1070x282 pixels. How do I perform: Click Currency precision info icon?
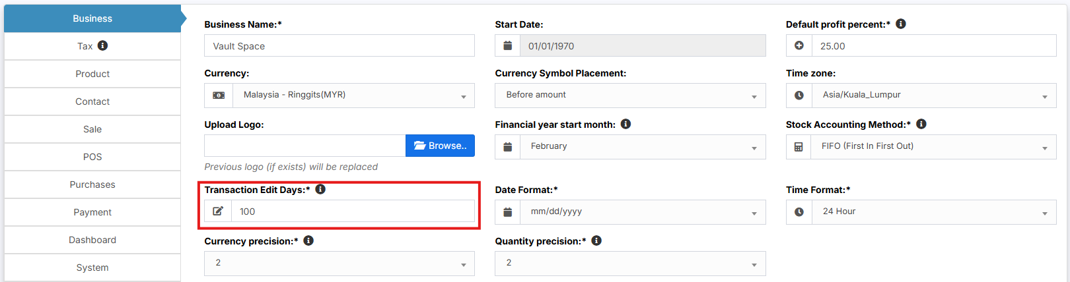(x=308, y=240)
